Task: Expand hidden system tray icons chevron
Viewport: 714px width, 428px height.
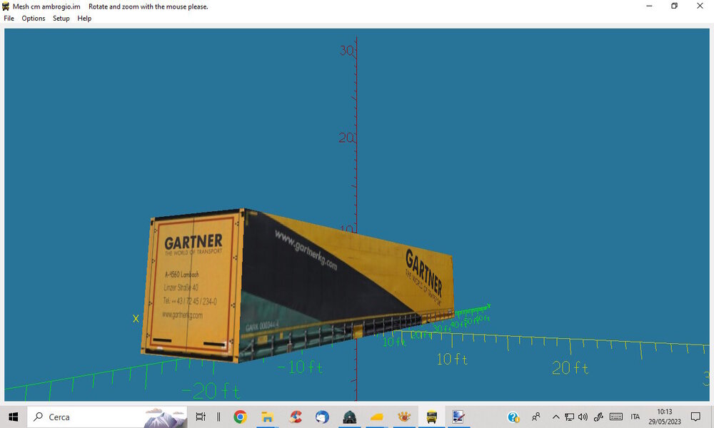Action: pos(555,417)
